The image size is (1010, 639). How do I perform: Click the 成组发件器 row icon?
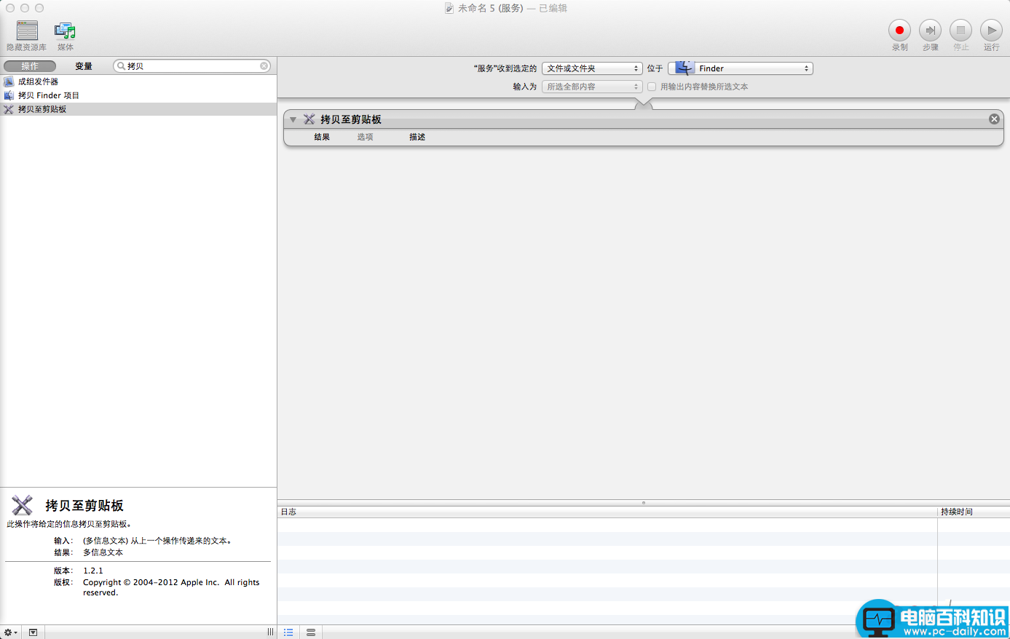point(9,82)
